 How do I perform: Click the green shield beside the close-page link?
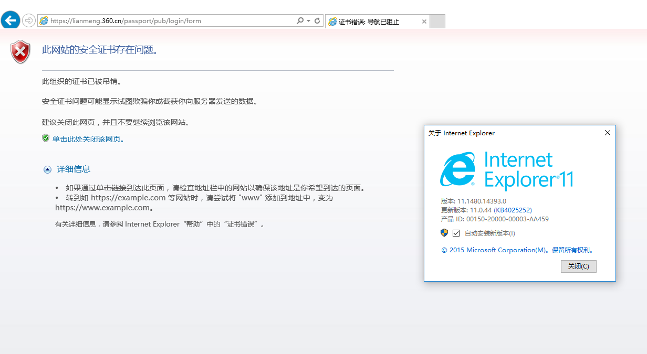point(46,138)
